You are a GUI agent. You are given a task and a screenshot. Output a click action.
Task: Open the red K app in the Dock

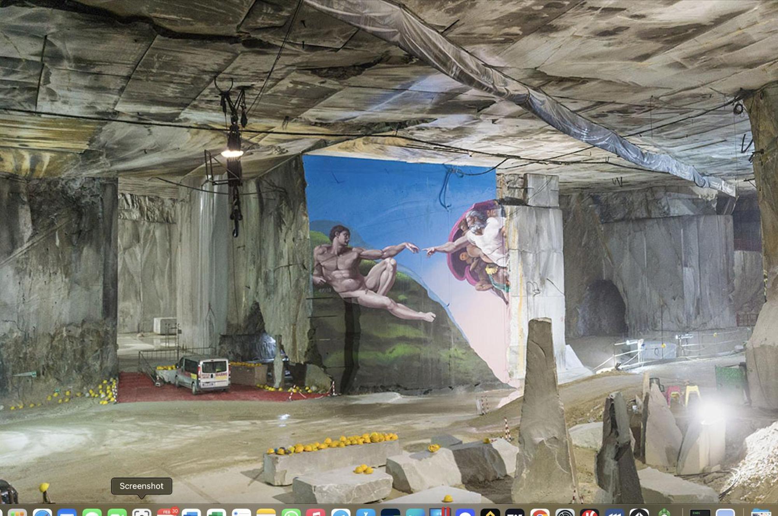click(590, 513)
